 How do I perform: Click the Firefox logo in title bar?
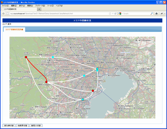point(2,2)
